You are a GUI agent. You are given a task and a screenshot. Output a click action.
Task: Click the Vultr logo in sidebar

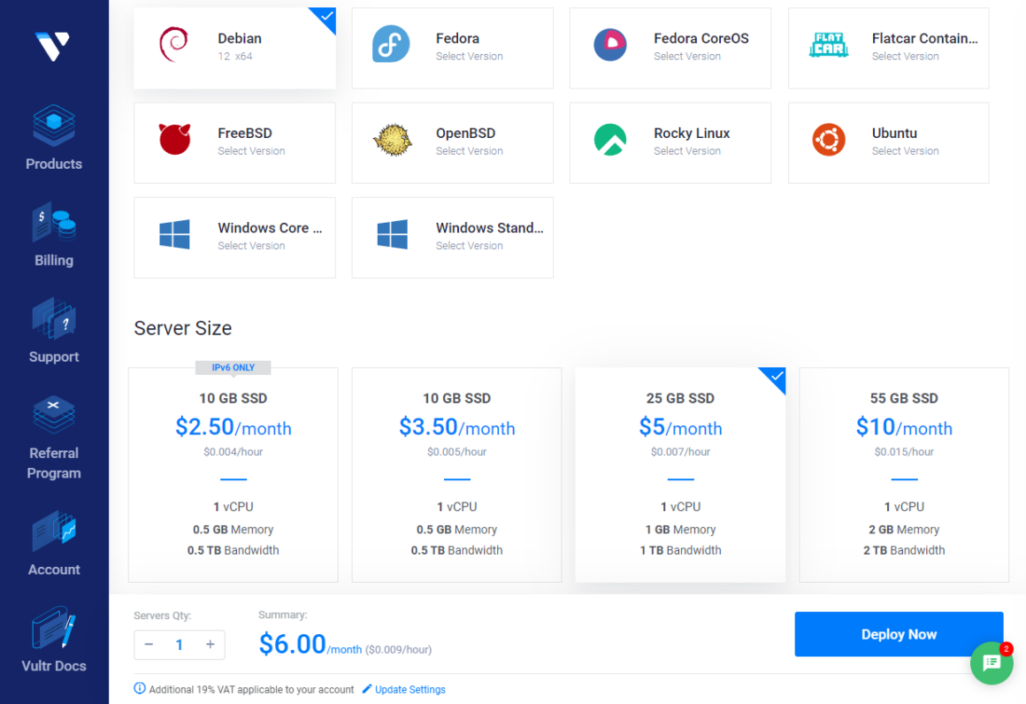point(53,45)
